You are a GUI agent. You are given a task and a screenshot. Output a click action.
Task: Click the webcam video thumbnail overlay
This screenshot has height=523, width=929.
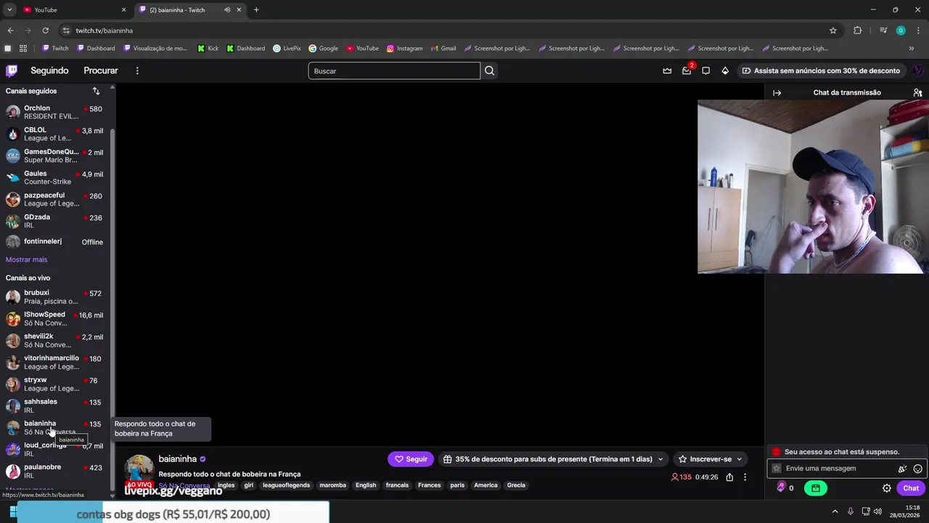point(813,187)
